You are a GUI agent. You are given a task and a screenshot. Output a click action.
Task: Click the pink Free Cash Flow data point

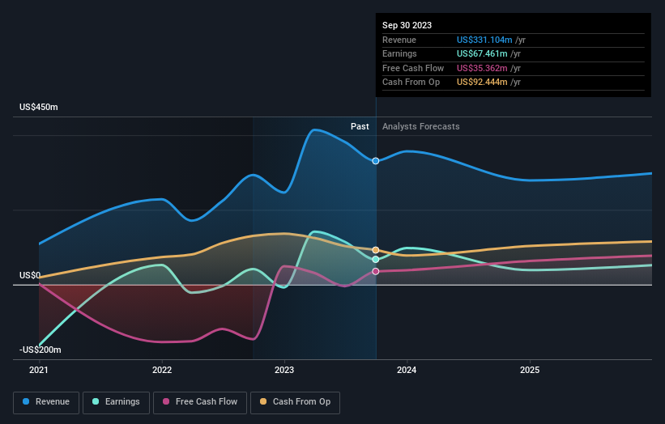tap(376, 272)
